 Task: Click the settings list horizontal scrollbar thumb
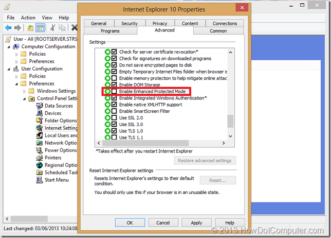(x=145, y=143)
